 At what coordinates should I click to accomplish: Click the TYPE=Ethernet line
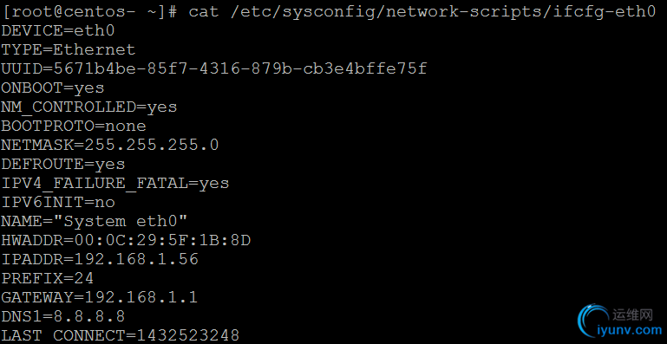pos(68,49)
